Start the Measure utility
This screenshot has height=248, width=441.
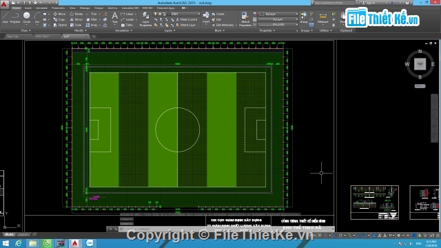tap(322, 18)
